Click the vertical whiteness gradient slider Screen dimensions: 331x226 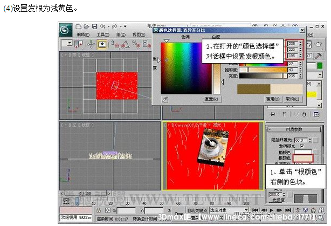tap(217, 78)
